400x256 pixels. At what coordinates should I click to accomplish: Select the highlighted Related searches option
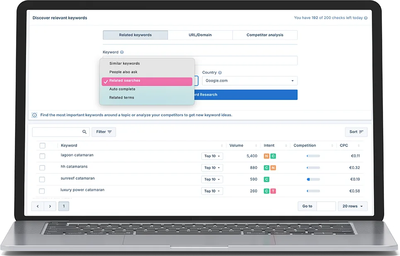147,81
